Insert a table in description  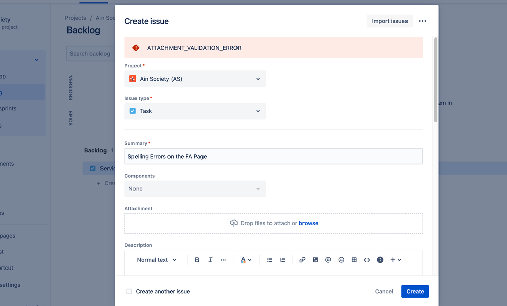point(354,260)
